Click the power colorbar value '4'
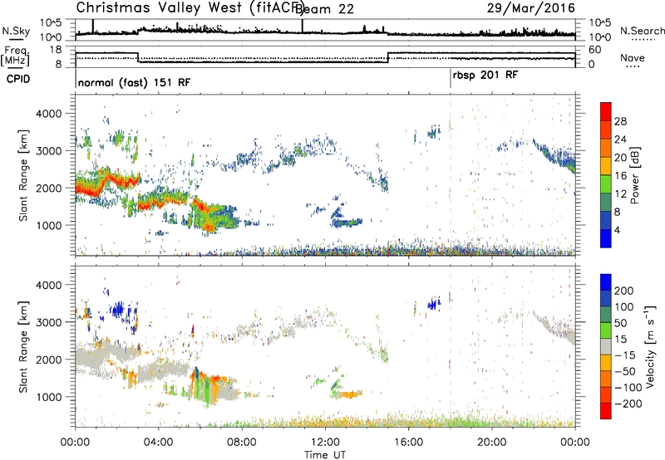This screenshot has width=665, height=460. (x=617, y=230)
